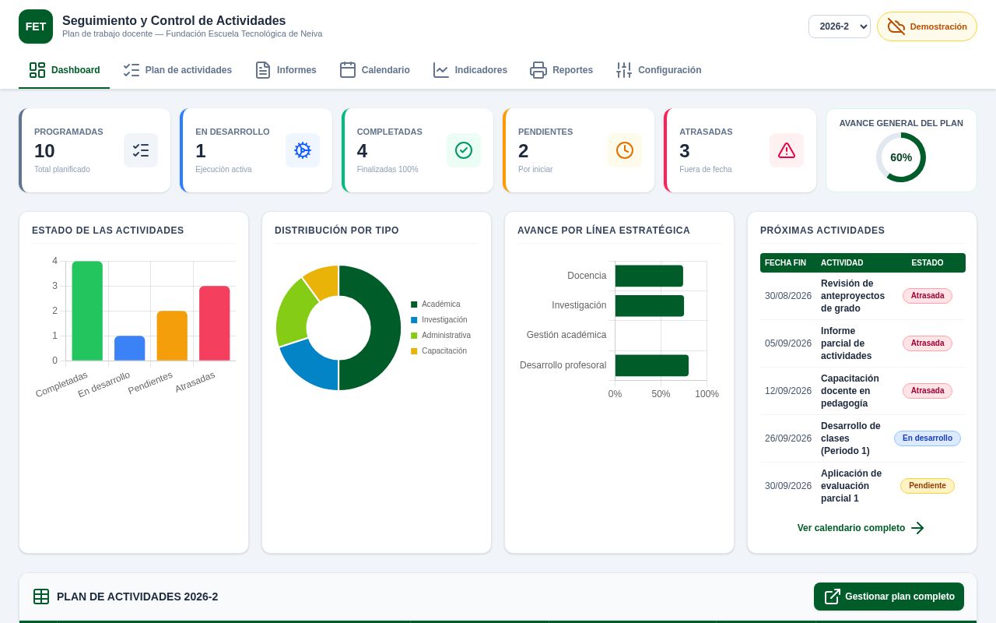Open the Plan de actividades tab
Image resolution: width=996 pixels, height=623 pixels.
click(x=177, y=70)
